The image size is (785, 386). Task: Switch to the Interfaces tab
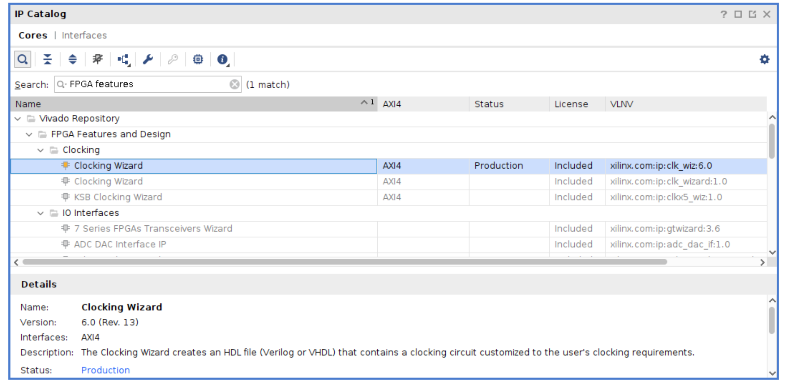[x=84, y=35]
